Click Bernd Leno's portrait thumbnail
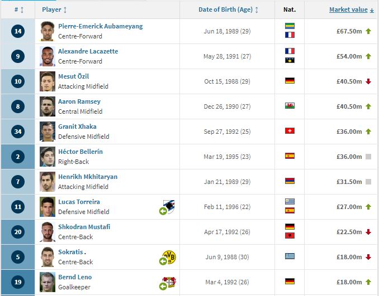This screenshot has width=379, height=296. coord(48,282)
